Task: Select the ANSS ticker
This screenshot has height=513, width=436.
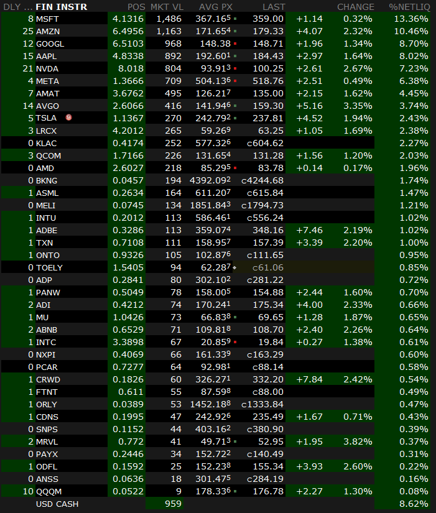Action: 47,479
